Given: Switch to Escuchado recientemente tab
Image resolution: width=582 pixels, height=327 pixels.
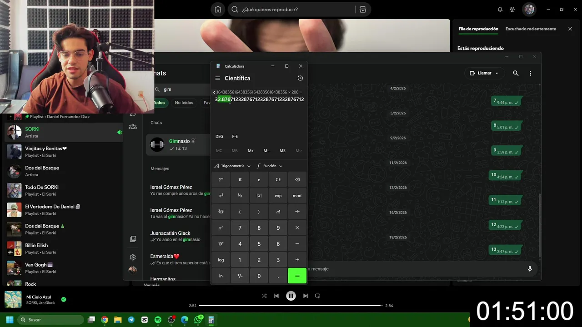Looking at the screenshot, I should 531,29.
